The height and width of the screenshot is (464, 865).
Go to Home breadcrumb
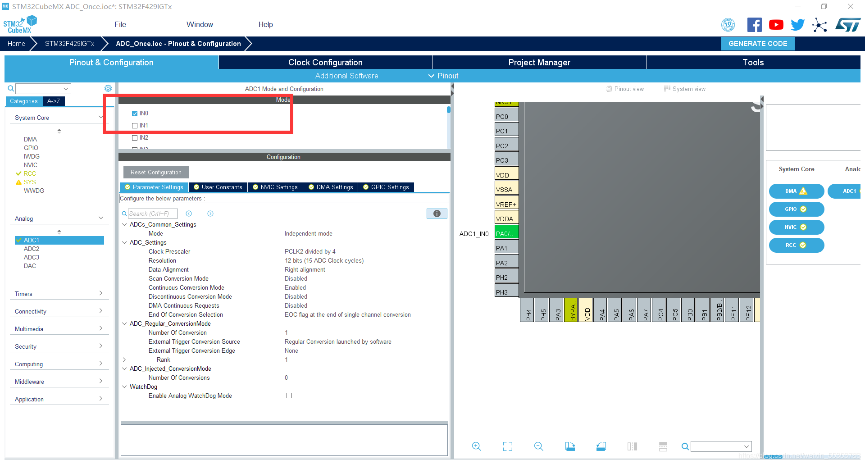[16, 44]
